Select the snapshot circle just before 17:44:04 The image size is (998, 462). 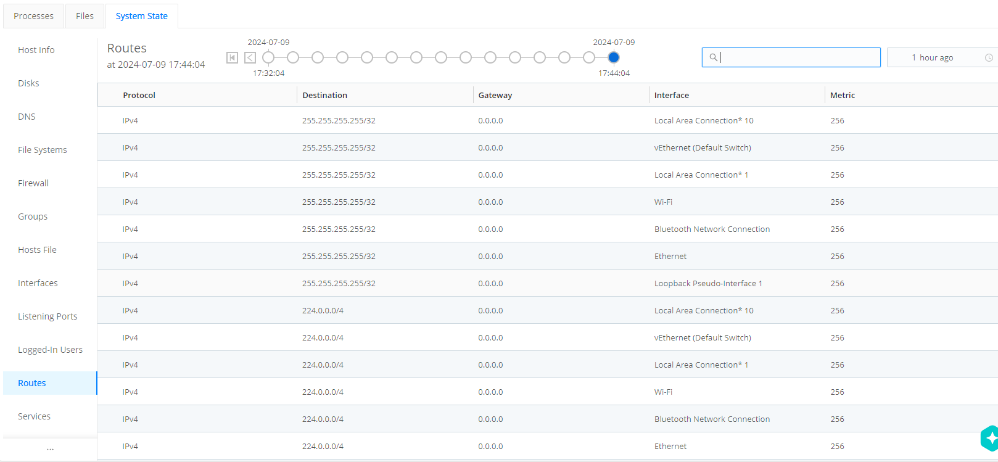point(589,57)
